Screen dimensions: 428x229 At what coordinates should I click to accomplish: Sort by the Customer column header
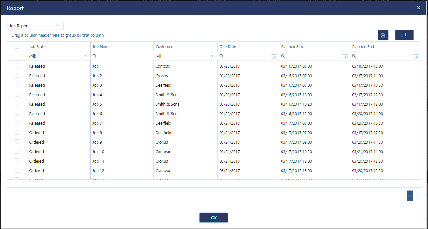coord(164,46)
